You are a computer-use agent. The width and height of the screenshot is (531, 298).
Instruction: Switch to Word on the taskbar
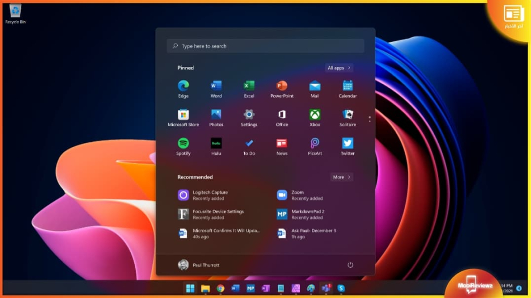click(x=235, y=288)
